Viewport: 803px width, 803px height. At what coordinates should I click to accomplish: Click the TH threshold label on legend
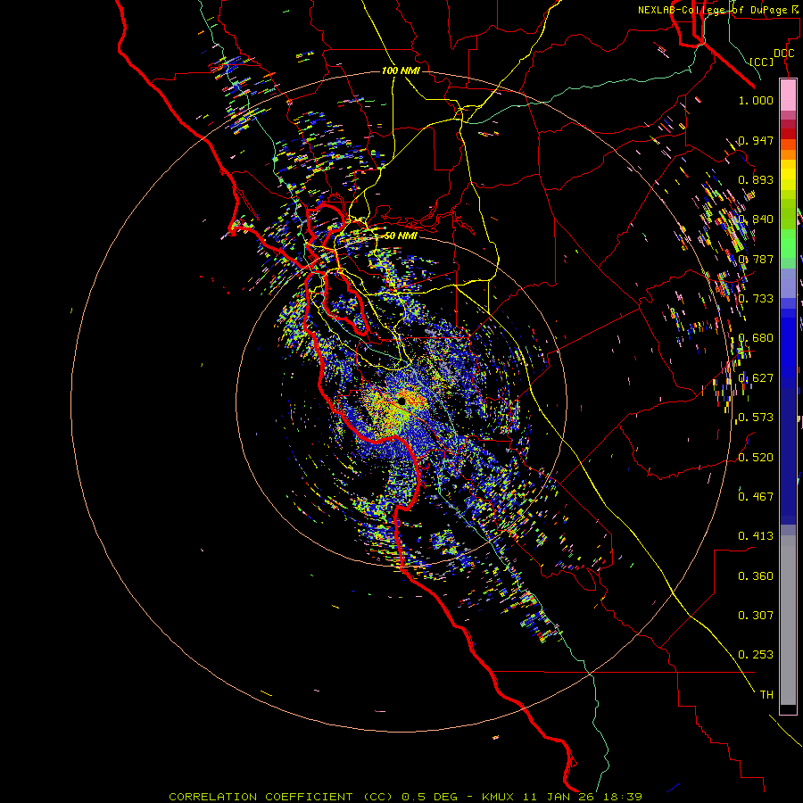pos(766,694)
